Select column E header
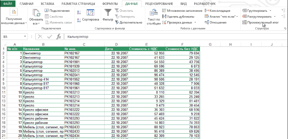 point(146,44)
